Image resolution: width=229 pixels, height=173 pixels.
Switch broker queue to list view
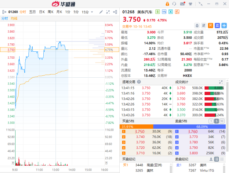click(x=216, y=159)
